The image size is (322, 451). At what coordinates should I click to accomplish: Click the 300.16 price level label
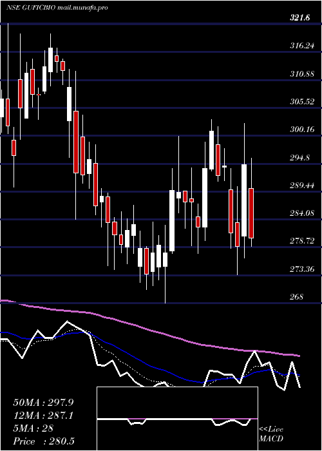click(x=301, y=130)
